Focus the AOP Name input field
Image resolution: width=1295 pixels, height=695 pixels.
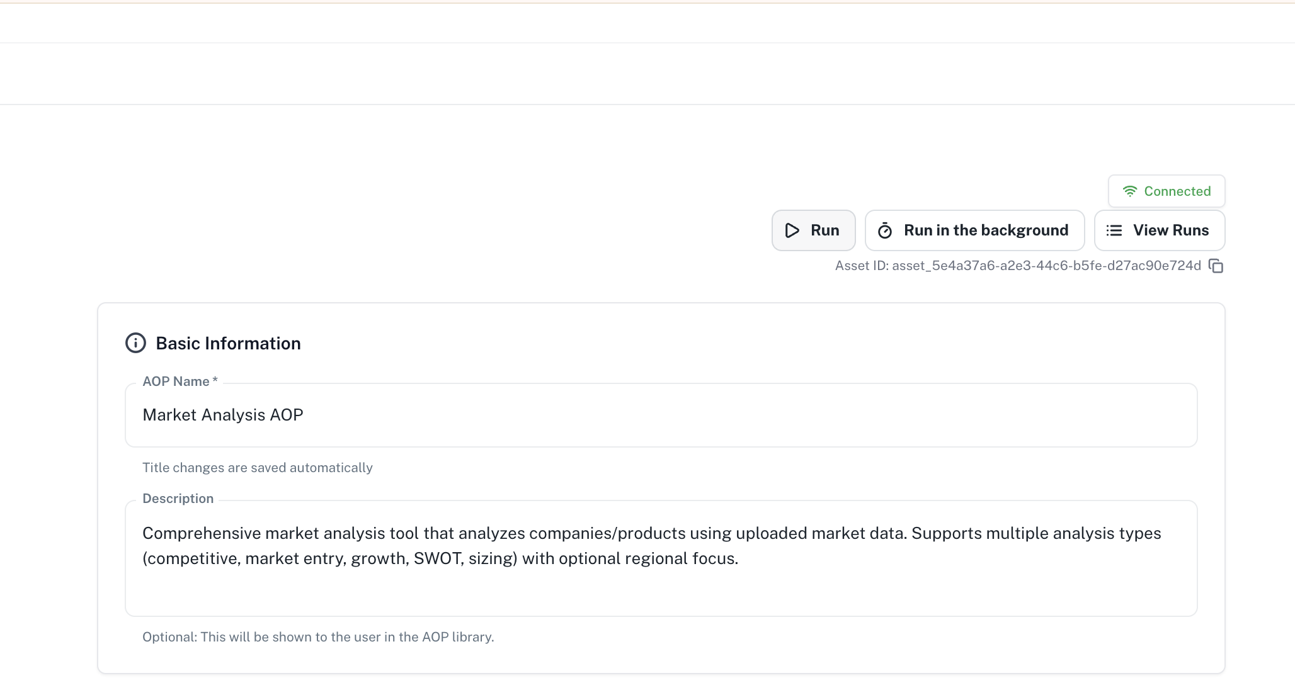pyautogui.click(x=660, y=415)
